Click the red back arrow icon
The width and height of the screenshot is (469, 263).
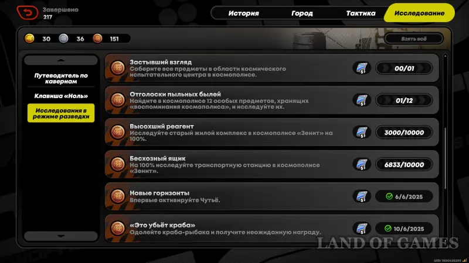pyautogui.click(x=28, y=13)
